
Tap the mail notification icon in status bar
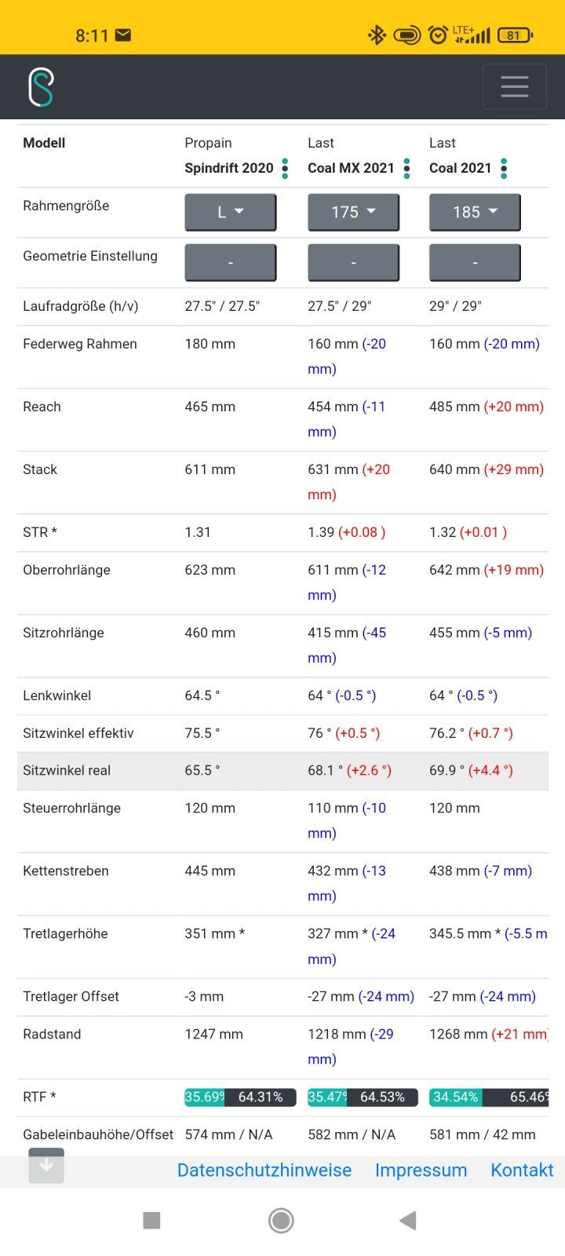click(x=123, y=35)
